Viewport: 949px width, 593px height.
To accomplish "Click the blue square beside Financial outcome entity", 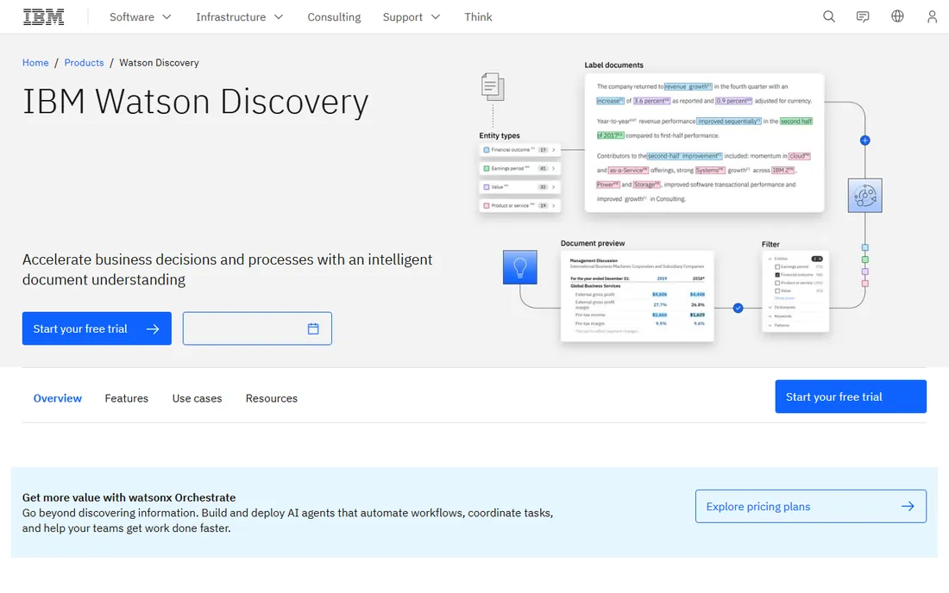I will (x=486, y=149).
